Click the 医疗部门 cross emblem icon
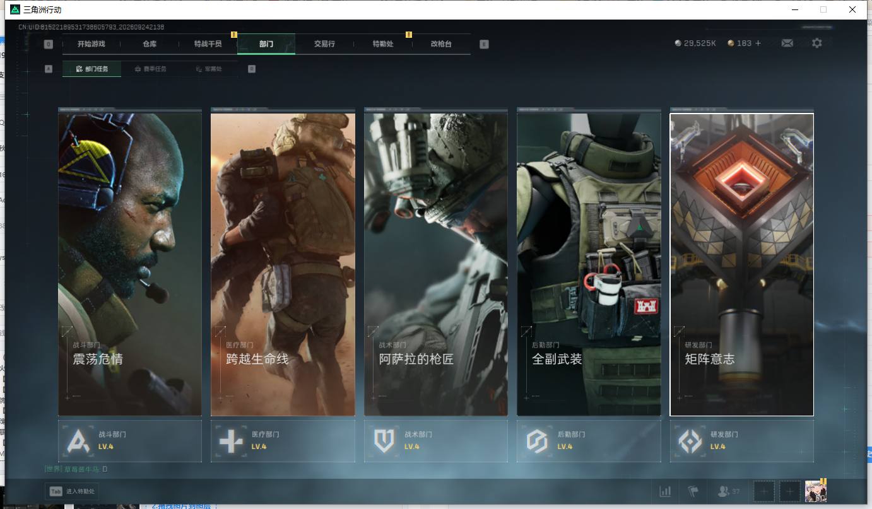Image resolution: width=872 pixels, height=509 pixels. (x=231, y=441)
